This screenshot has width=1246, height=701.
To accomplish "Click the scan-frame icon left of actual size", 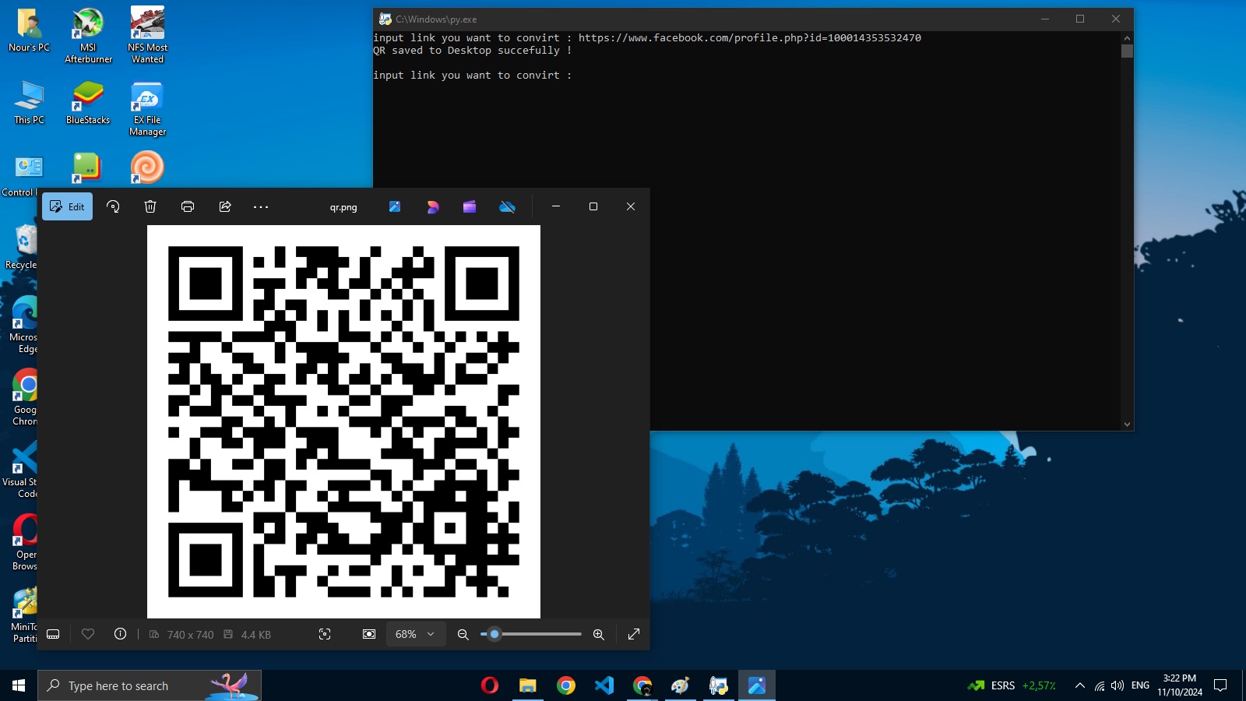I will (325, 634).
